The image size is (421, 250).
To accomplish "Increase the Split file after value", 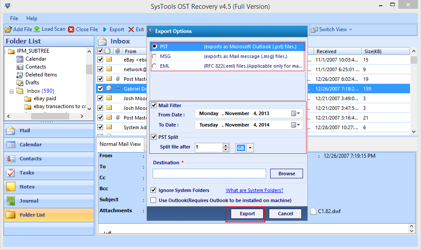I will pyautogui.click(x=226, y=145).
